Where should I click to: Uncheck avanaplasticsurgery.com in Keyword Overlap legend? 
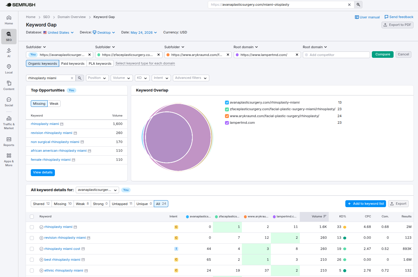coord(227,103)
